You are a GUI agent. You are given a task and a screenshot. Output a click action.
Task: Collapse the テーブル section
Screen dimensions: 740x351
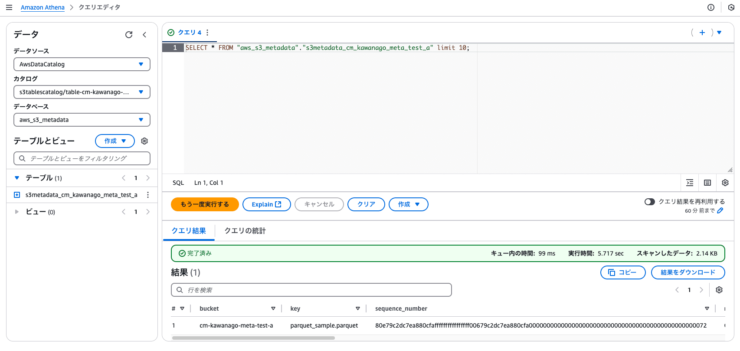tap(17, 178)
